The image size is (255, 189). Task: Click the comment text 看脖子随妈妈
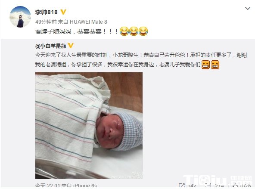click(x=53, y=31)
